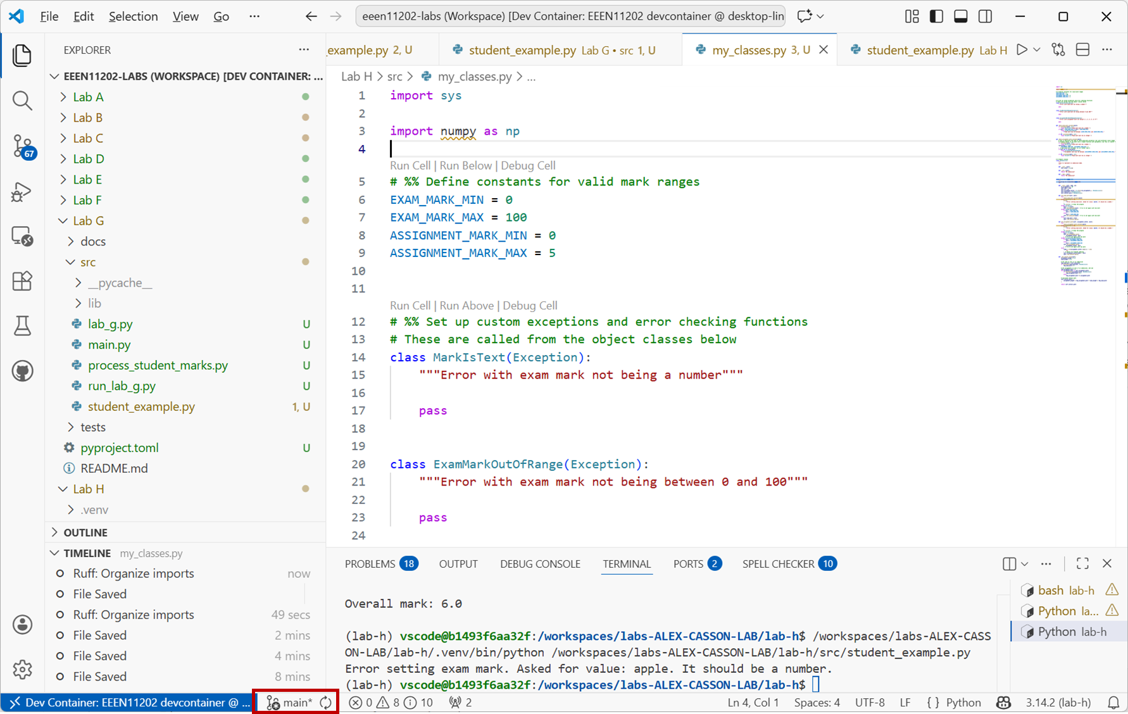The image size is (1128, 714).
Task: Click the notifications bell in status bar
Action: pos(1113,703)
